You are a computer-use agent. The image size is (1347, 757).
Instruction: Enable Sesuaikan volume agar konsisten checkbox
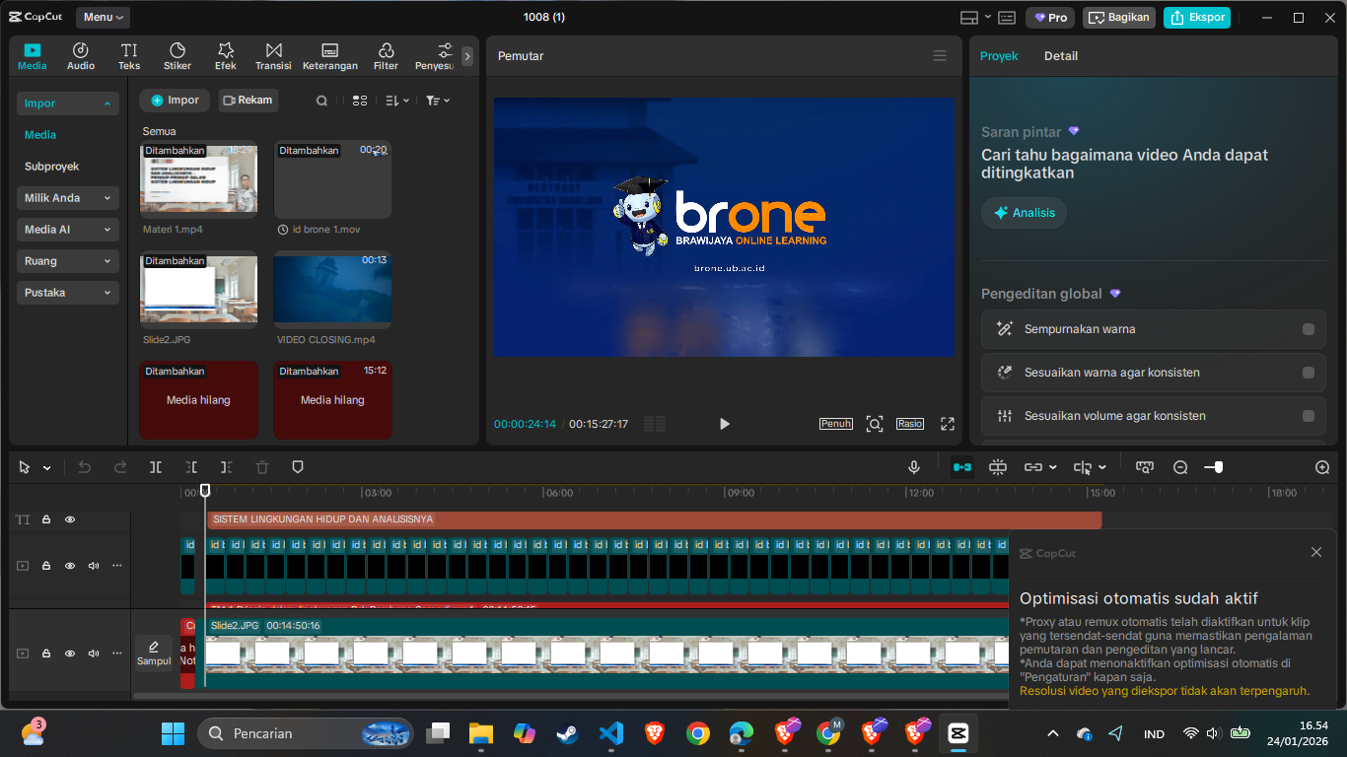(x=1309, y=416)
